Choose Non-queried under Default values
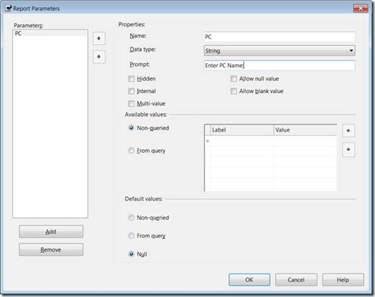This screenshot has width=375, height=297. click(x=131, y=218)
